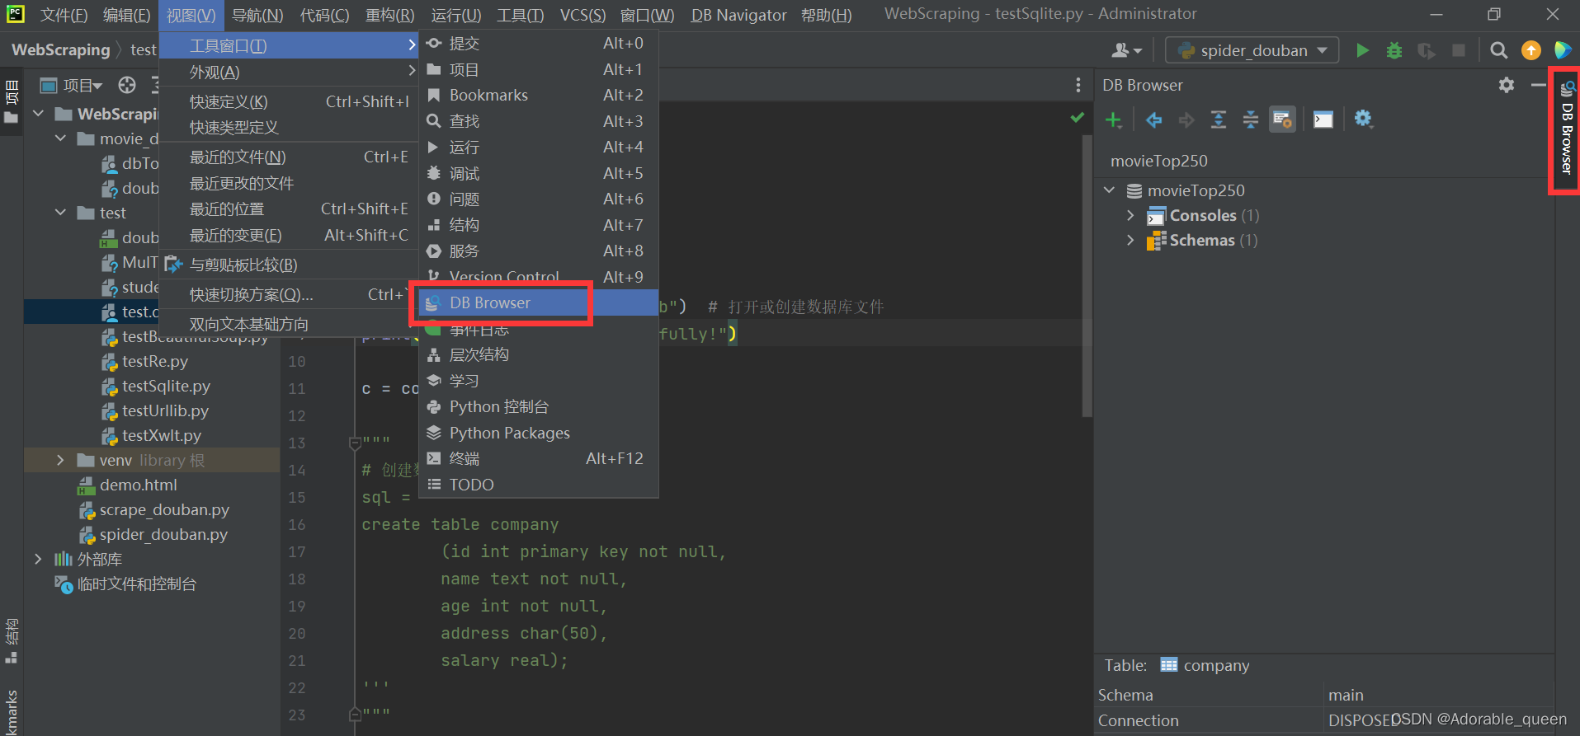Collapse the WebScraping project root

[x=39, y=114]
